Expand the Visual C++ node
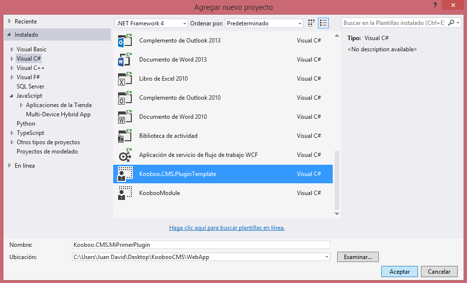 point(12,68)
